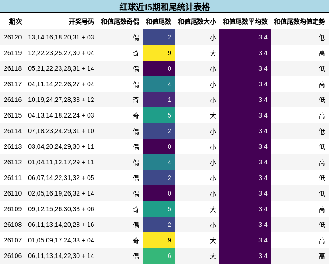The width and height of the screenshot is (329, 264).
Task: Click yellow tail-value cell 9 in row 26107
Action: pos(159,240)
